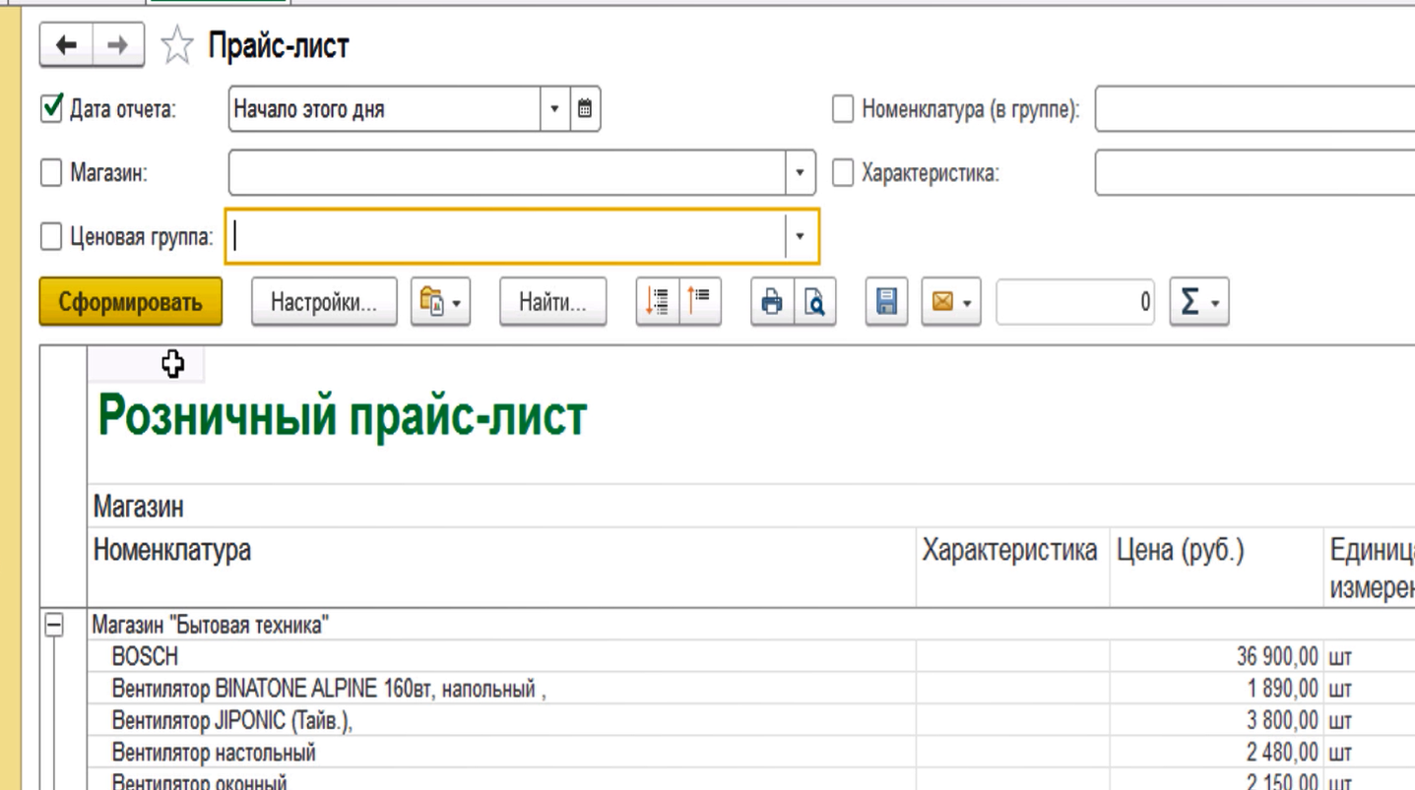Print the report with printer icon
This screenshot has height=790, width=1415.
click(x=772, y=302)
